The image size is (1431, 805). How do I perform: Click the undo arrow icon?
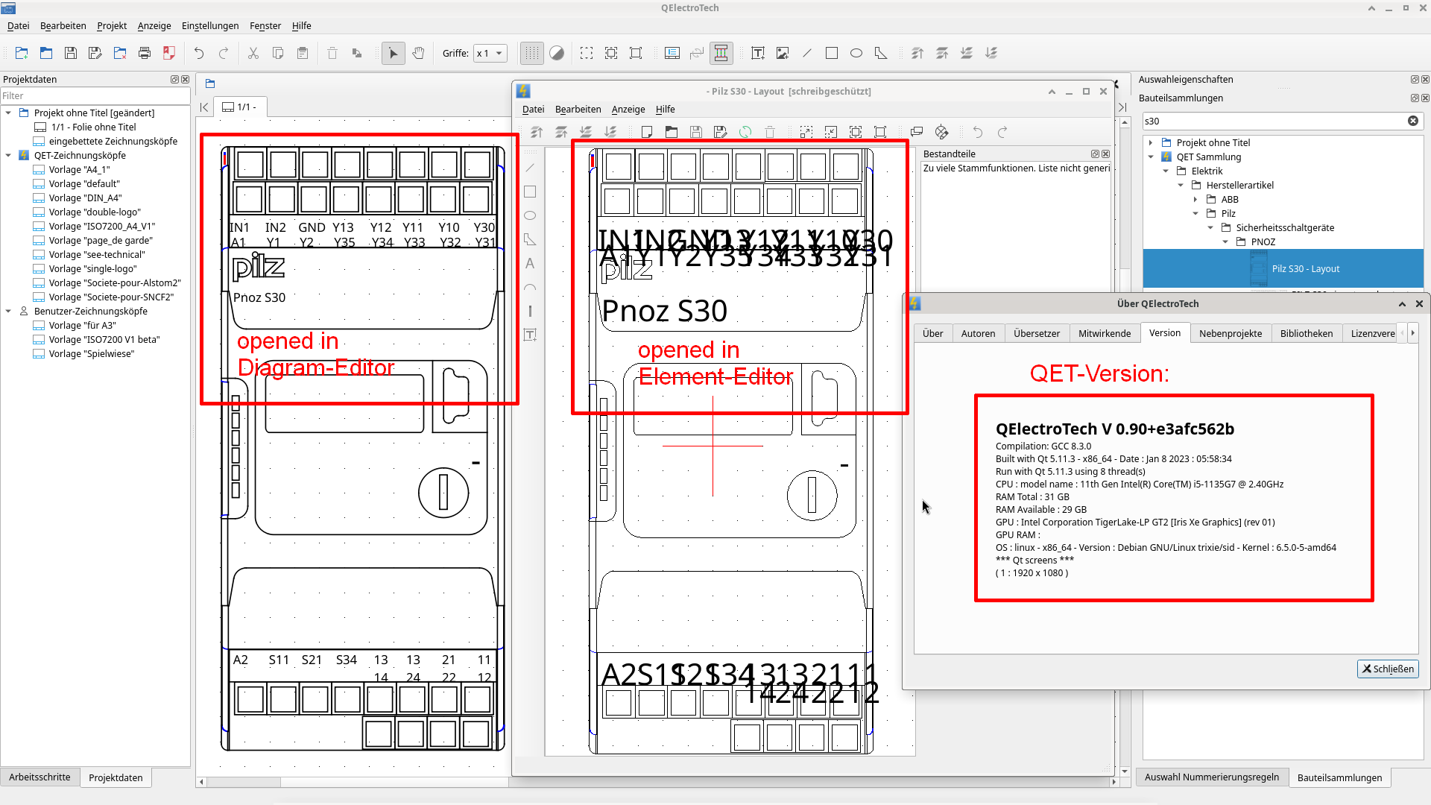(x=199, y=53)
